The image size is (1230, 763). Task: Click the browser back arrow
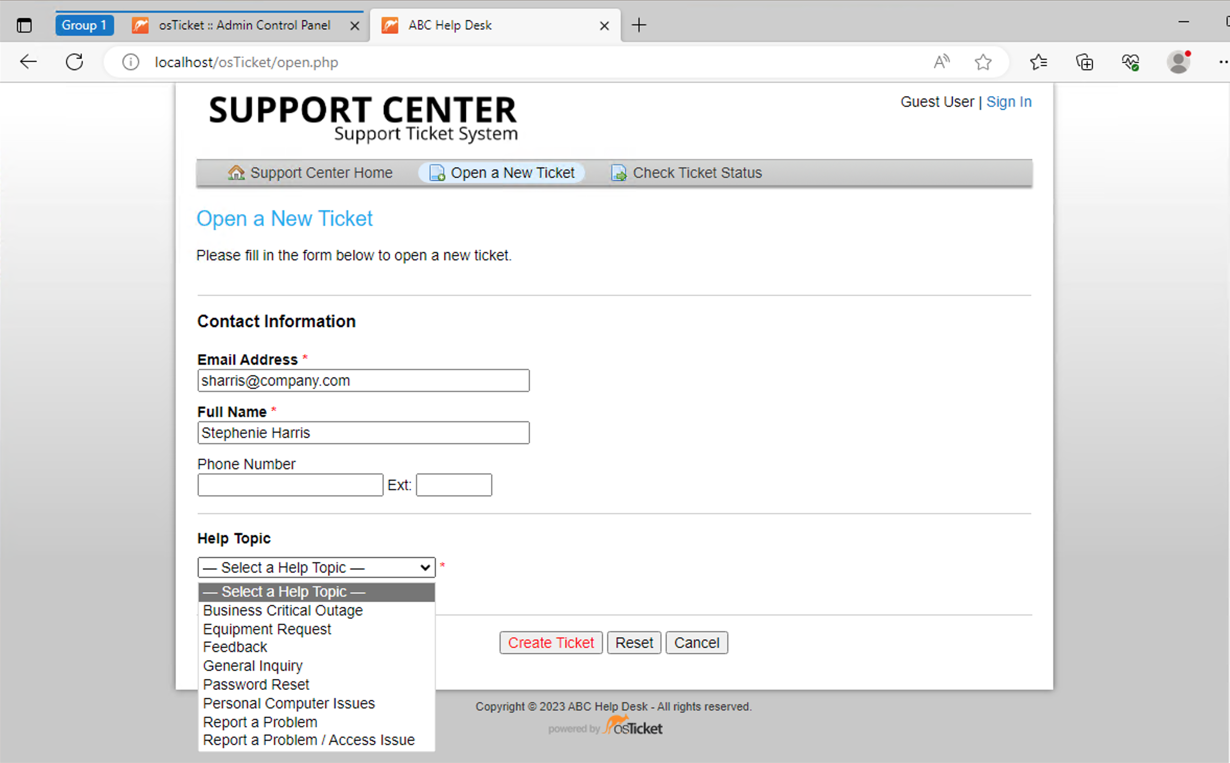(28, 62)
